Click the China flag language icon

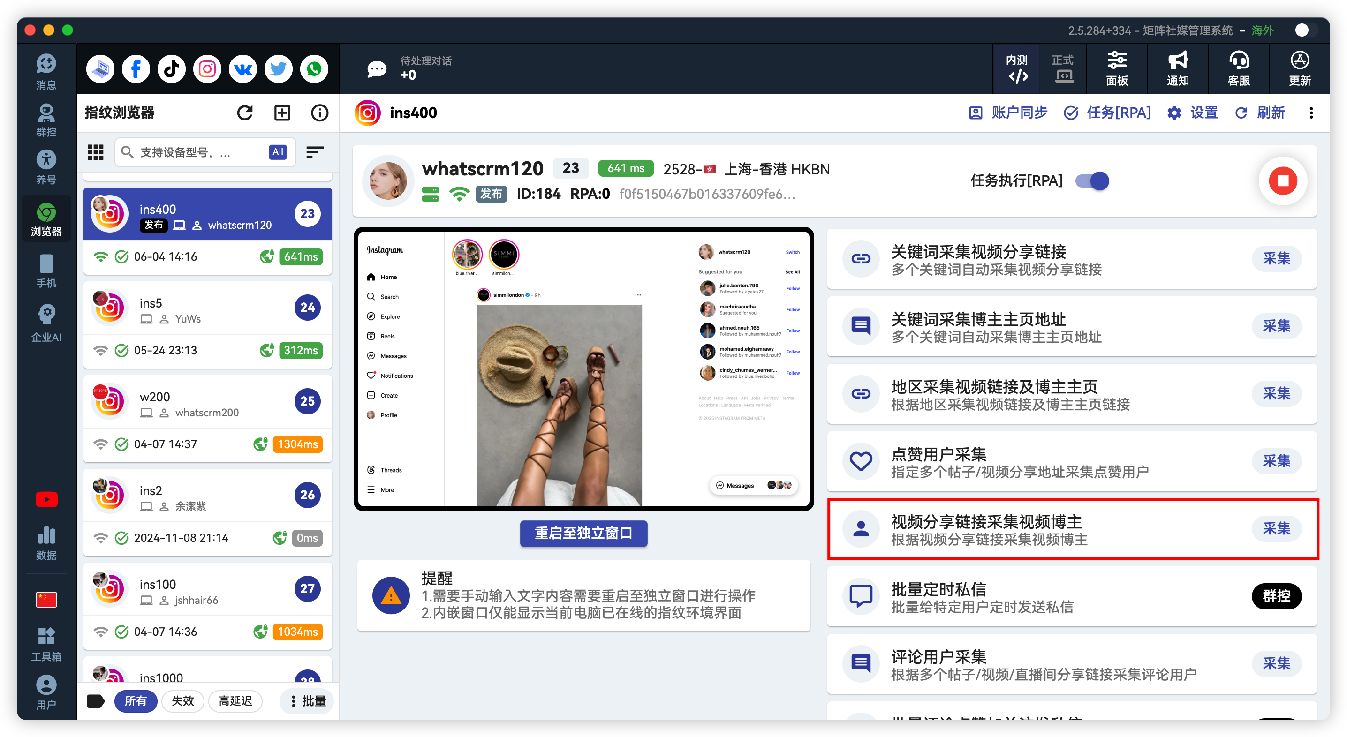pos(46,599)
